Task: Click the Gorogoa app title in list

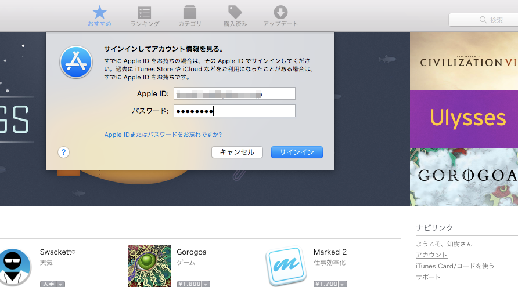Action: 192,252
